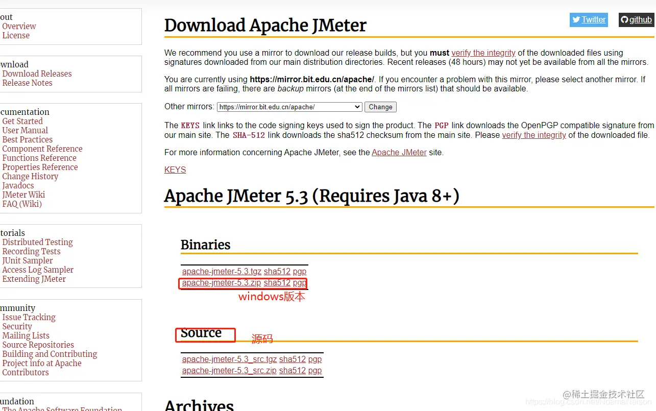Open JUnit Sampler tutorial
The image size is (656, 411).
(28, 260)
